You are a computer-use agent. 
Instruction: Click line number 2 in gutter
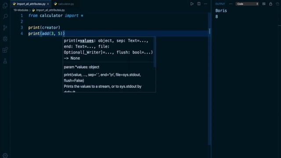click(x=22, y=22)
